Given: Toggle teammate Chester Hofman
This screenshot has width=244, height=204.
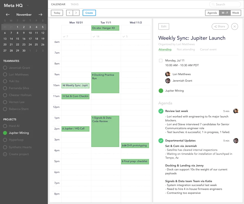Looking at the screenshot, I should [5, 95].
